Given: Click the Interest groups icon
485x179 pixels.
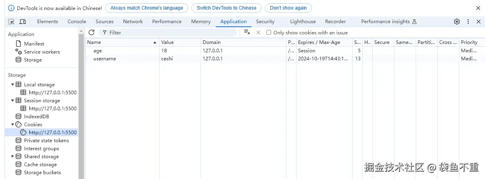Looking at the screenshot, I should [x=18, y=148].
